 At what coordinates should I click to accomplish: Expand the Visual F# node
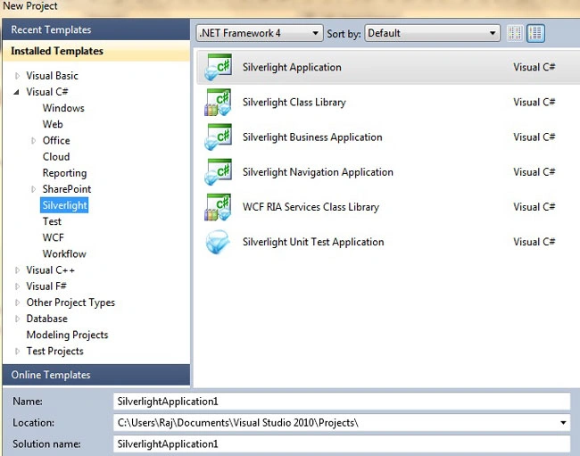click(17, 286)
